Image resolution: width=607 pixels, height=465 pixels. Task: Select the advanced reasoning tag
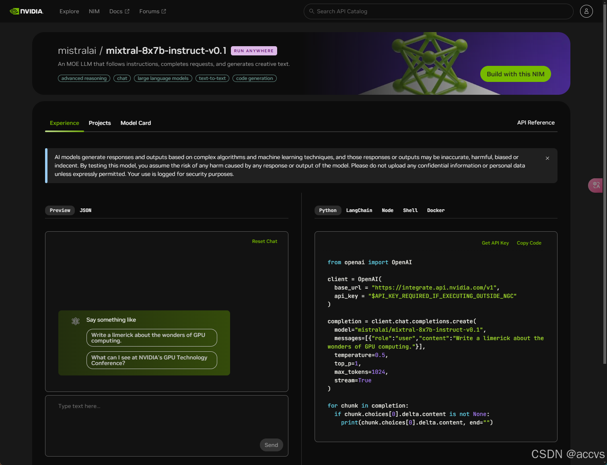(x=84, y=78)
